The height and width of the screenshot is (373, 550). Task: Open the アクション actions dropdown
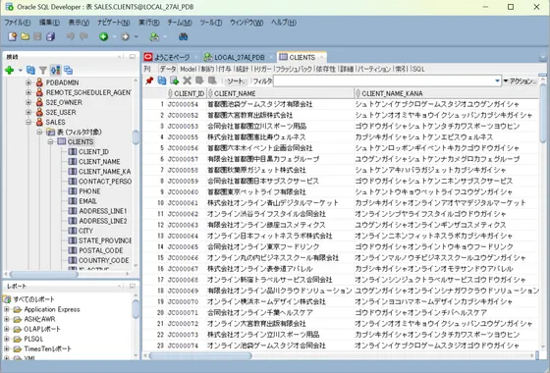pyautogui.click(x=520, y=80)
